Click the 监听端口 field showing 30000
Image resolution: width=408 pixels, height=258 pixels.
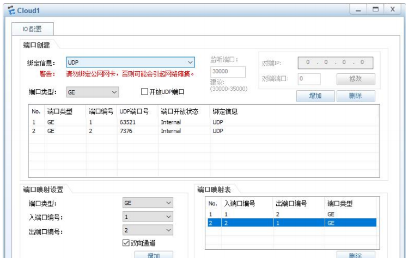(x=228, y=71)
